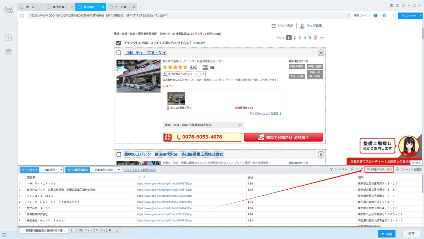Click the フィルター filter icon
The width and height of the screenshot is (424, 239).
click(x=338, y=170)
